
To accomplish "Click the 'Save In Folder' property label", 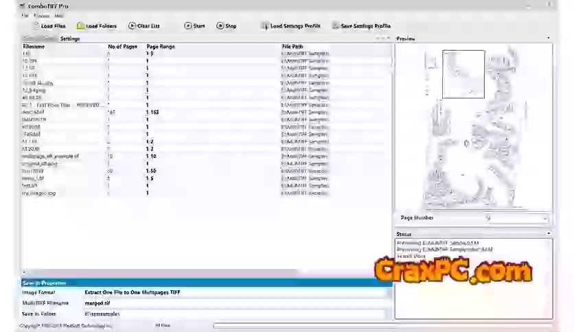I will tap(39, 313).
